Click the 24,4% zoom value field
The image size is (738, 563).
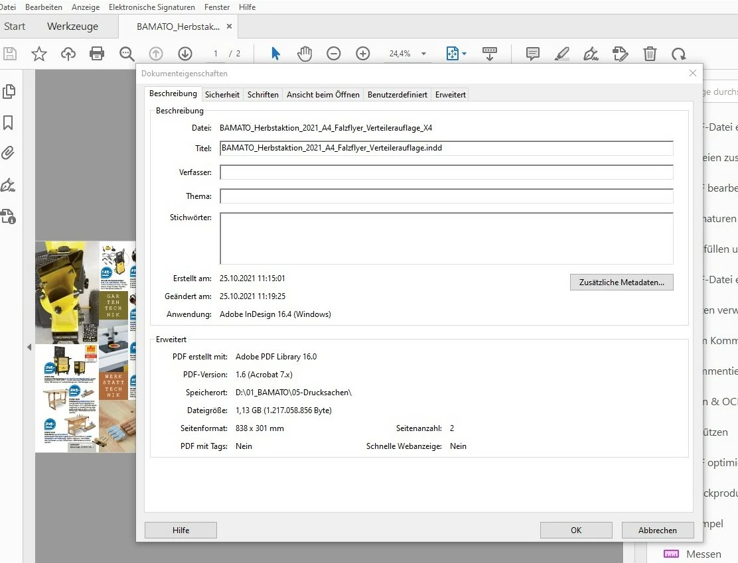point(400,54)
